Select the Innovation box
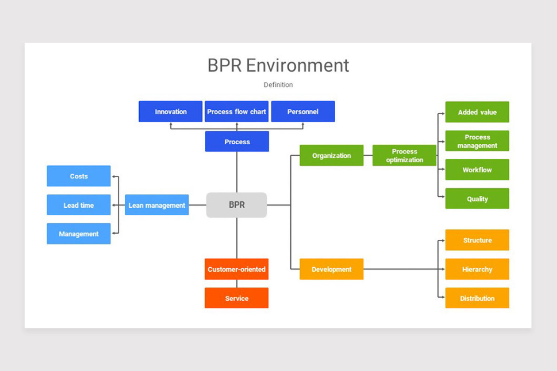The width and height of the screenshot is (557, 371). click(170, 111)
